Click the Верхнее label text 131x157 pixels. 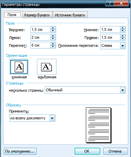[x=17, y=30]
